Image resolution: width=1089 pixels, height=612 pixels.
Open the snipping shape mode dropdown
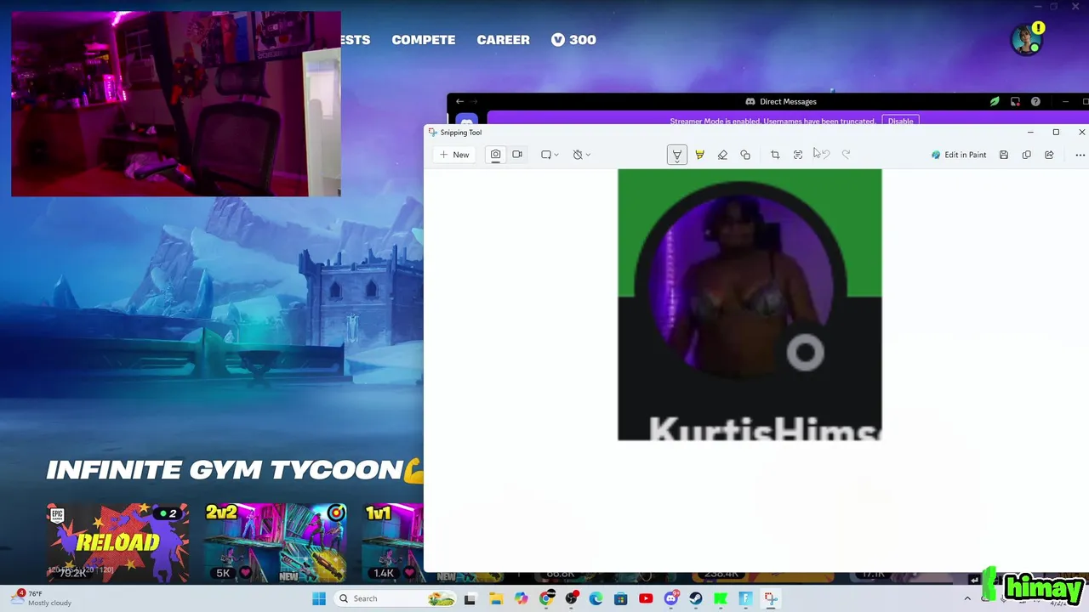point(550,155)
